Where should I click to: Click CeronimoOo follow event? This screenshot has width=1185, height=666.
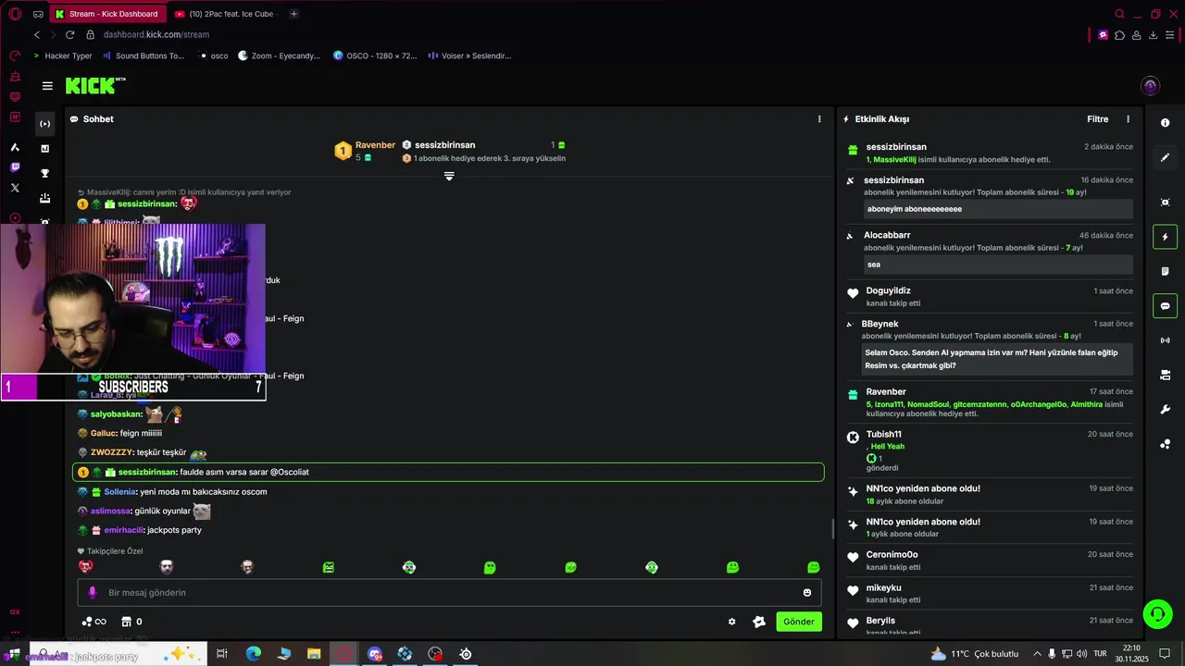click(x=990, y=561)
